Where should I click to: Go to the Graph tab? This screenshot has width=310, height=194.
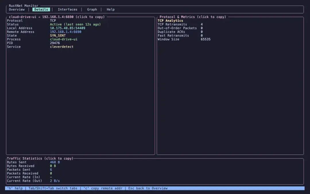pyautogui.click(x=92, y=9)
